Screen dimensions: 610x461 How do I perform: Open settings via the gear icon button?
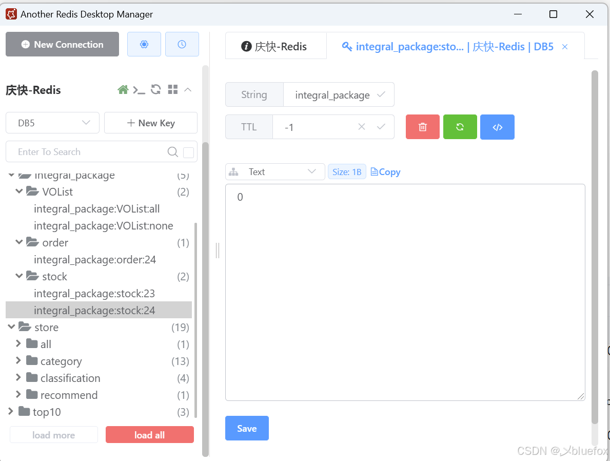point(144,44)
